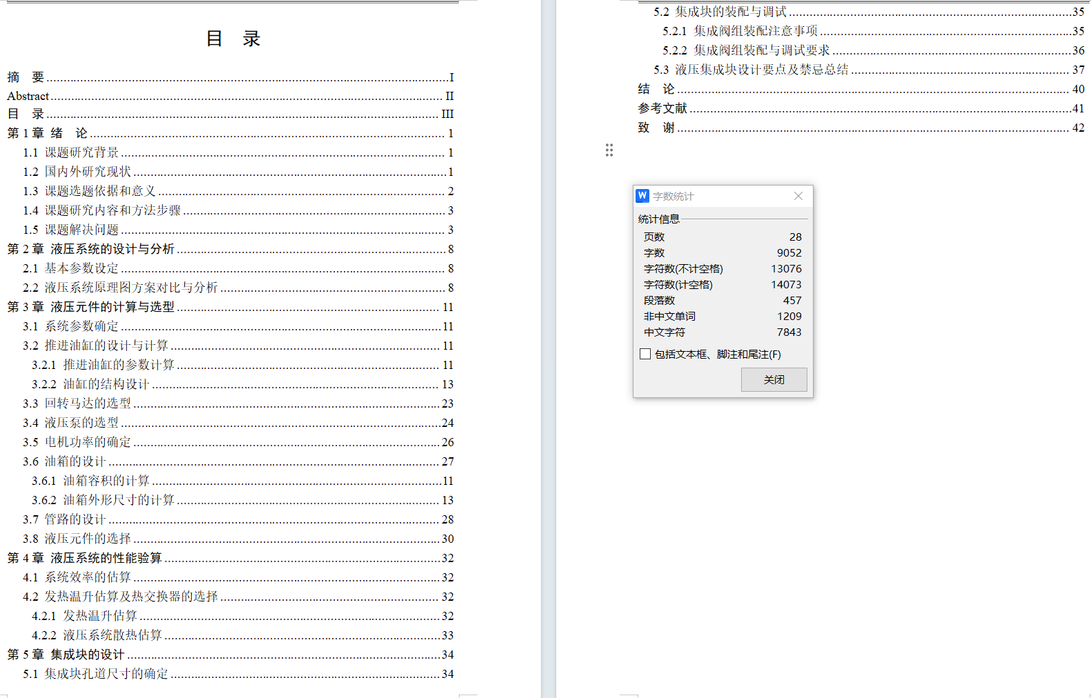
Task: Select 1.3 课题选题依据和意义 entry
Action: point(238,191)
